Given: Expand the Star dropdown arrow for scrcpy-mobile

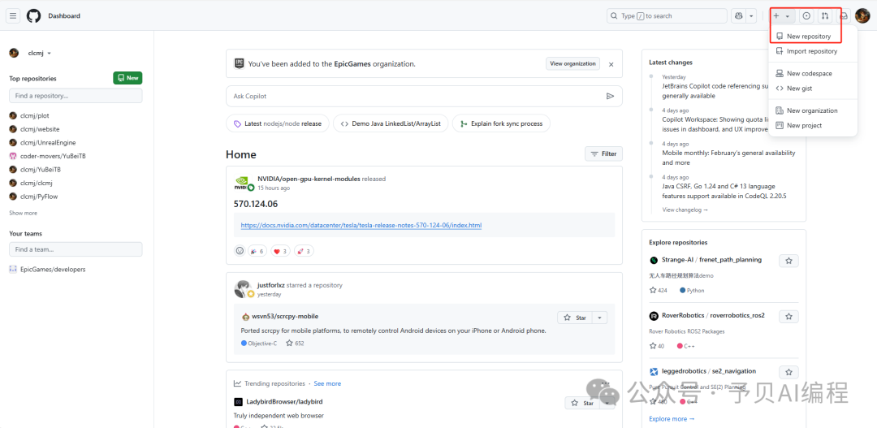Looking at the screenshot, I should click(599, 318).
